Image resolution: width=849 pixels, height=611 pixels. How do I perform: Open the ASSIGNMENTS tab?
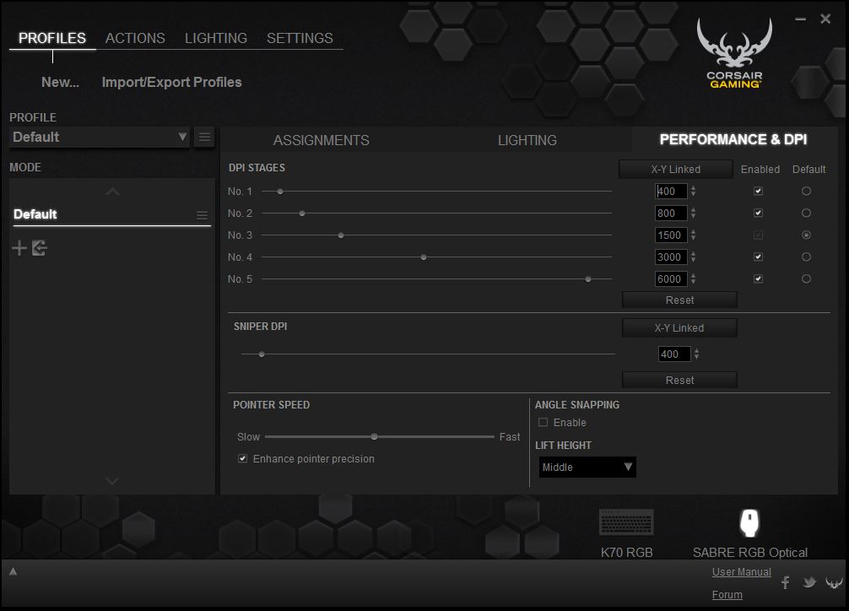[x=321, y=140]
